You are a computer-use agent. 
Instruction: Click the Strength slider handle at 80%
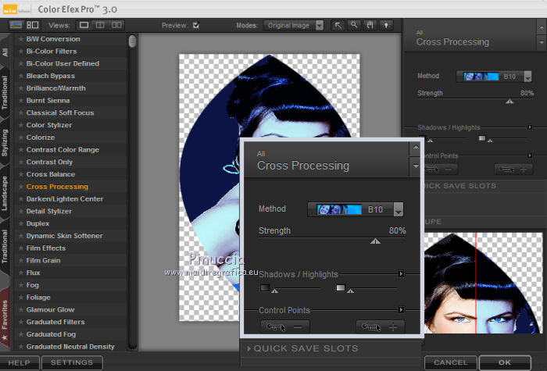(376, 241)
